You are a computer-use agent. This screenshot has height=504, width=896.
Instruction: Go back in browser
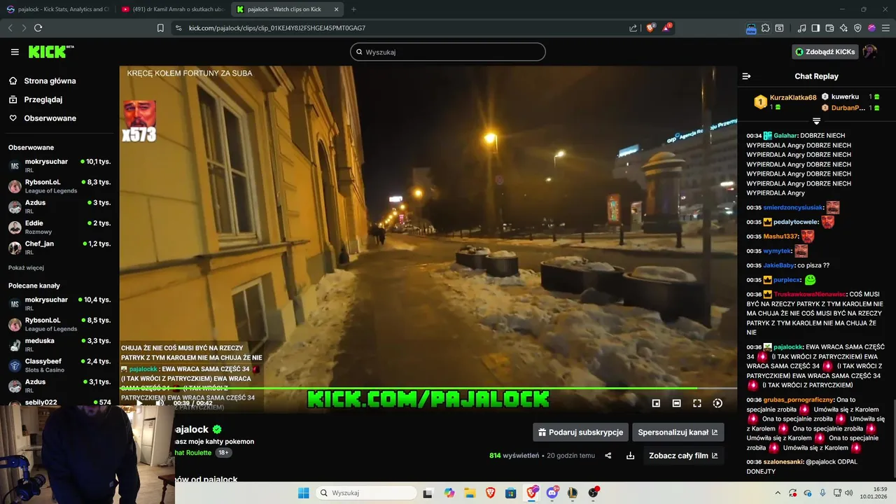click(x=10, y=28)
